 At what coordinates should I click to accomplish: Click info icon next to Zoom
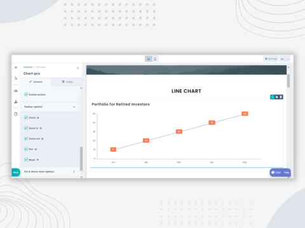pyautogui.click(x=38, y=118)
